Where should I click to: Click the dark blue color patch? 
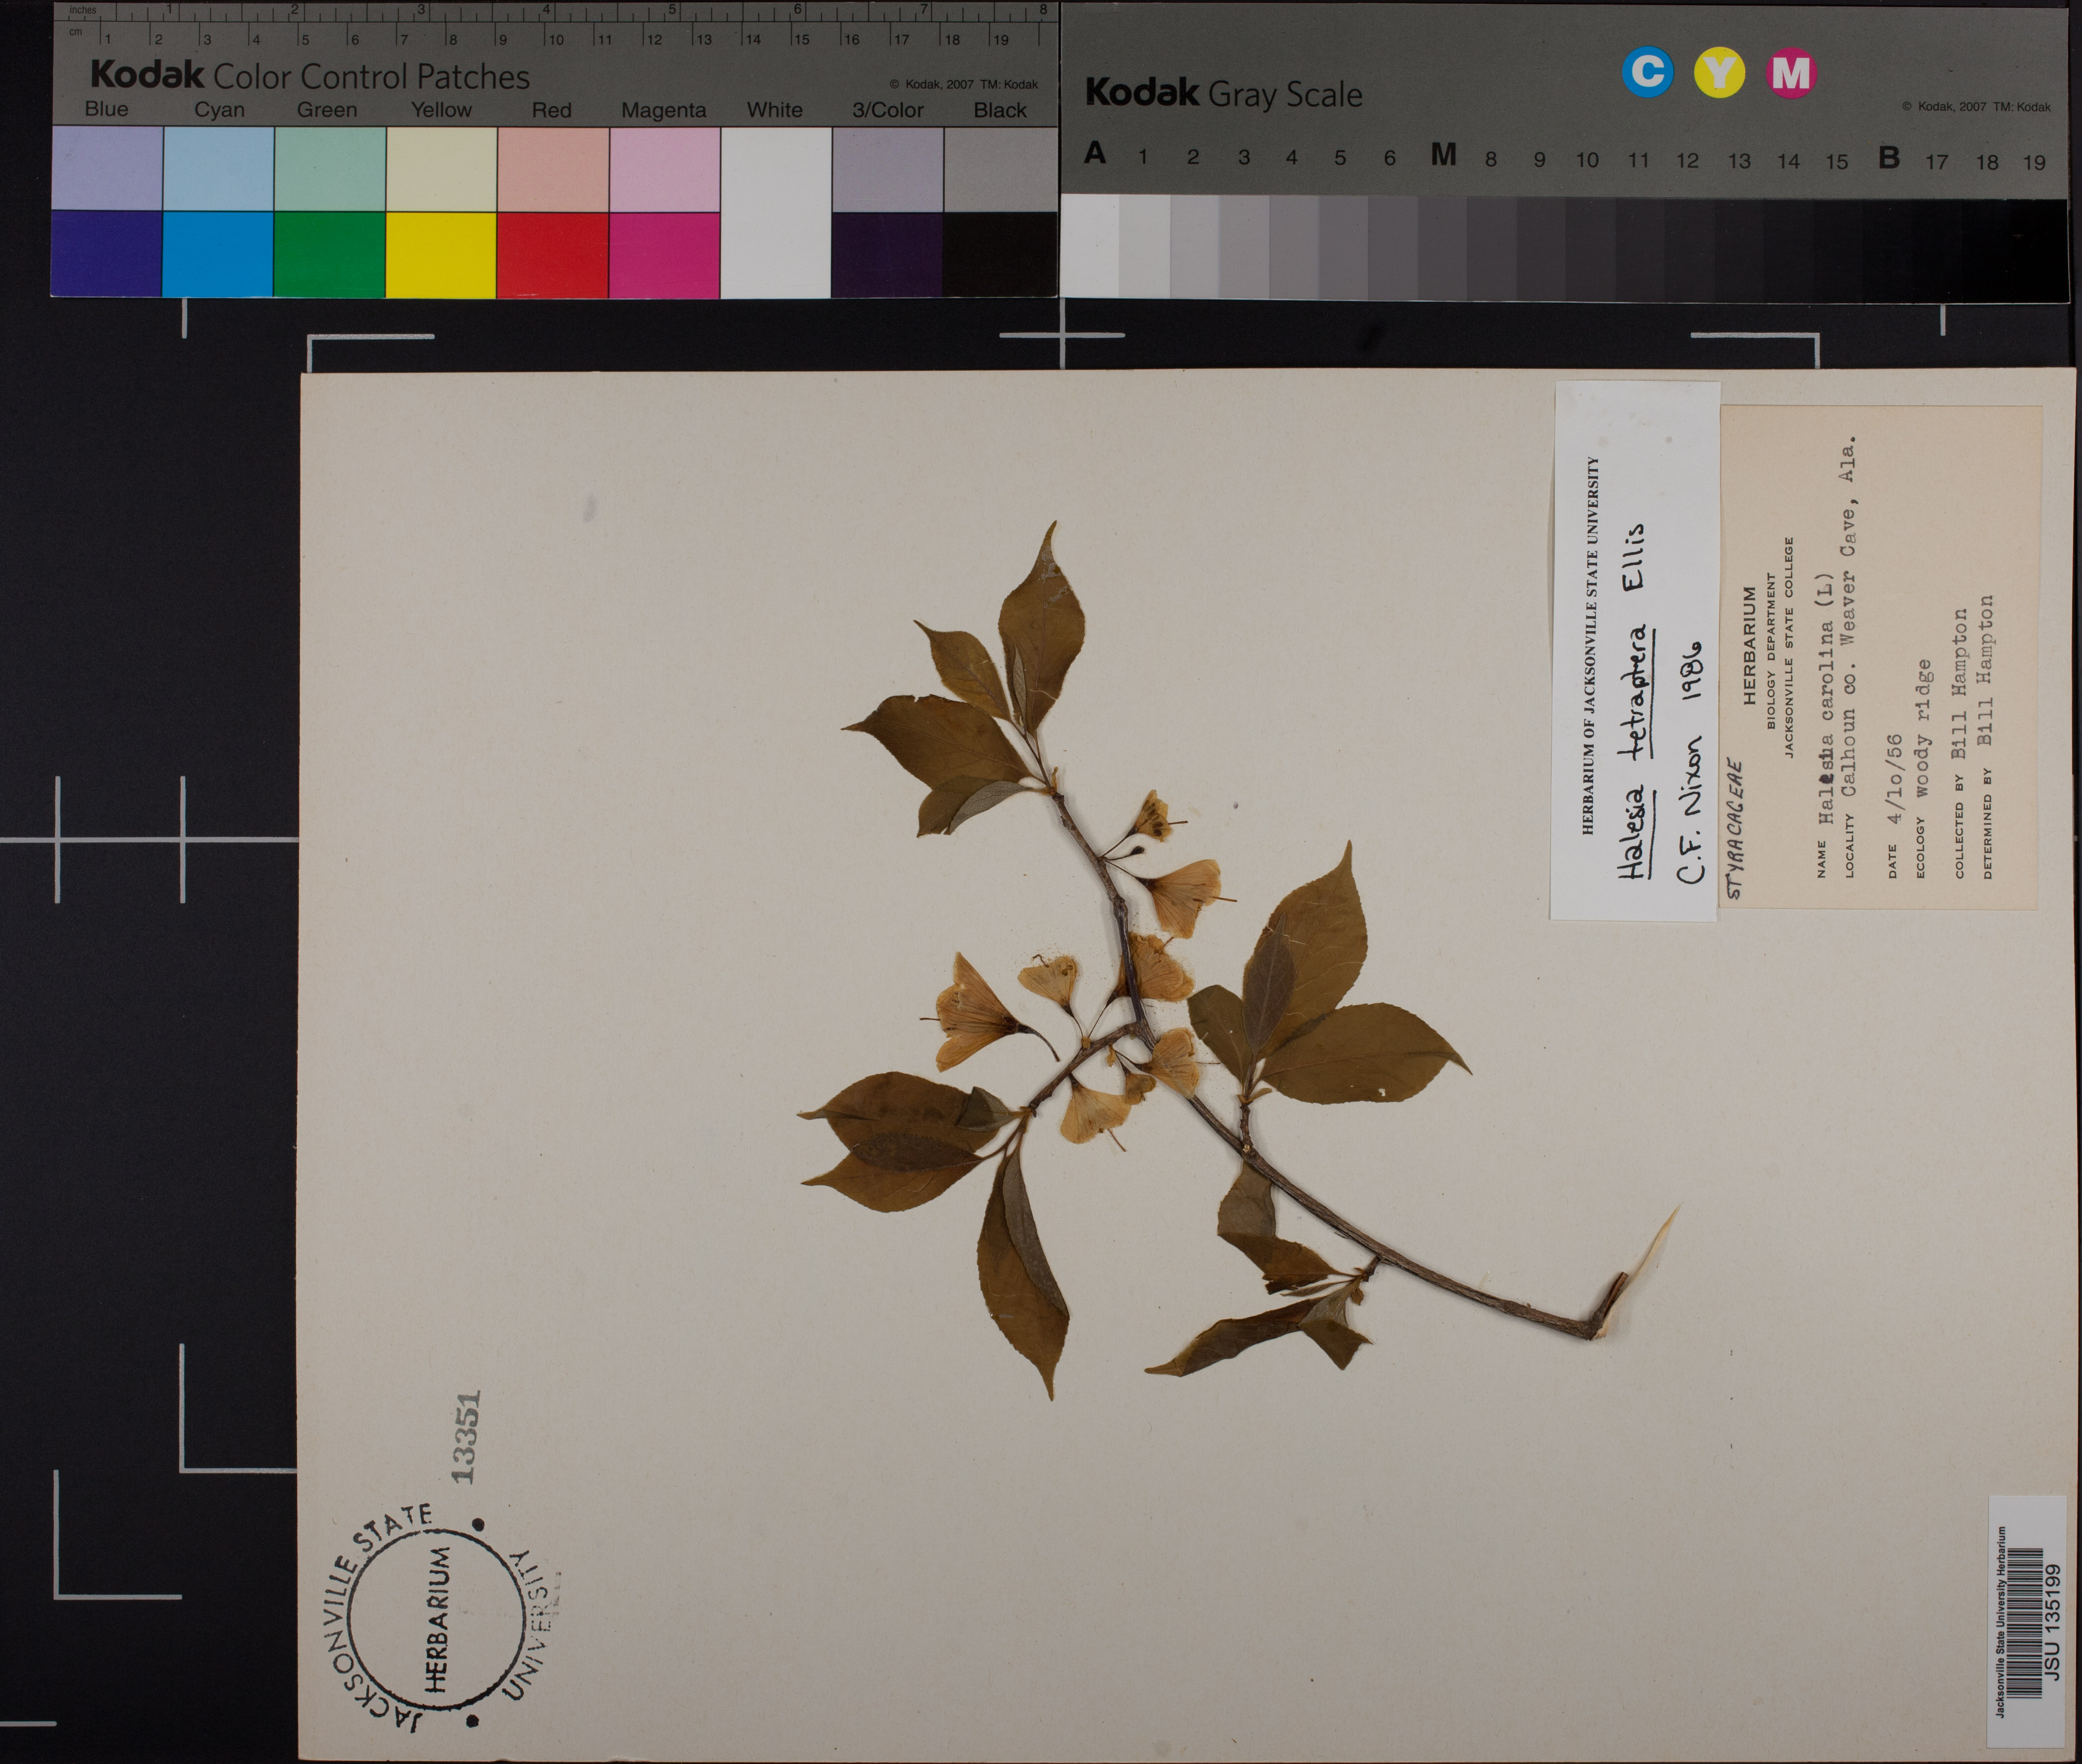click(107, 254)
